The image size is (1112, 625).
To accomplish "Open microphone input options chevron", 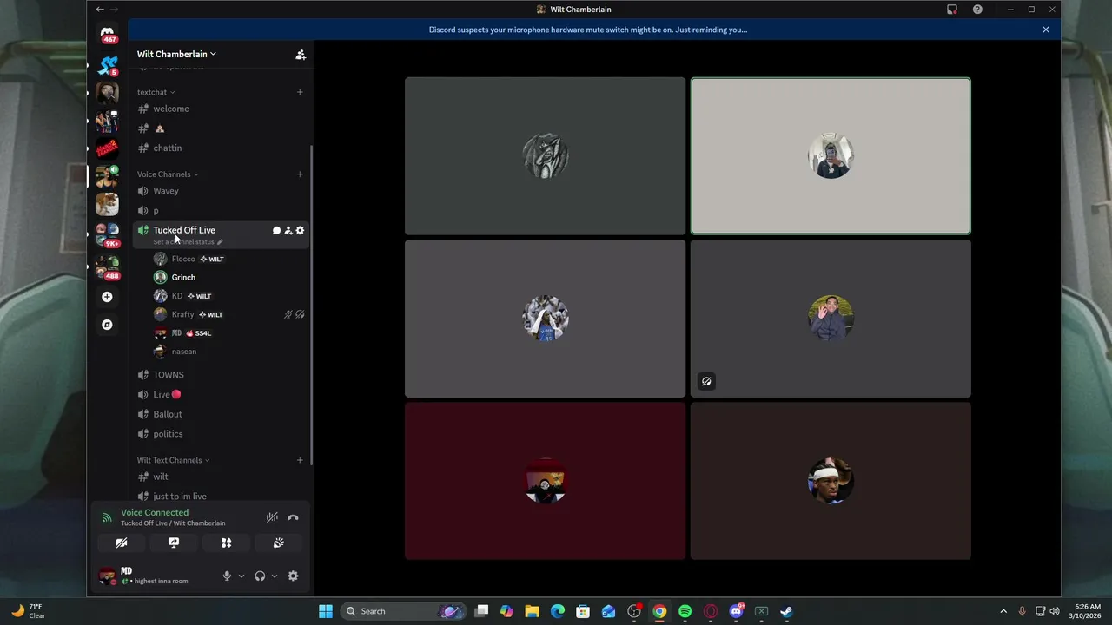I will 242,576.
